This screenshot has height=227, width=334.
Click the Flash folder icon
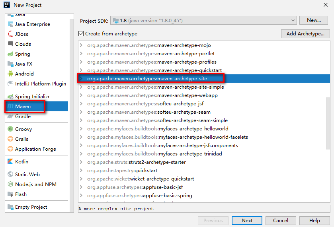pyautogui.click(x=10, y=194)
